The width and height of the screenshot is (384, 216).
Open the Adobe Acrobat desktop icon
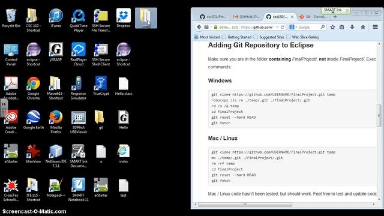[11, 88]
